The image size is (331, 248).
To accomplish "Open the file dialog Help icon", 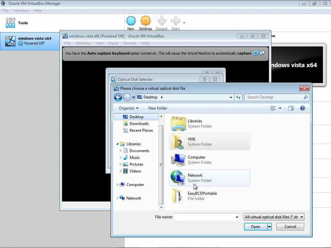I will [302, 108].
